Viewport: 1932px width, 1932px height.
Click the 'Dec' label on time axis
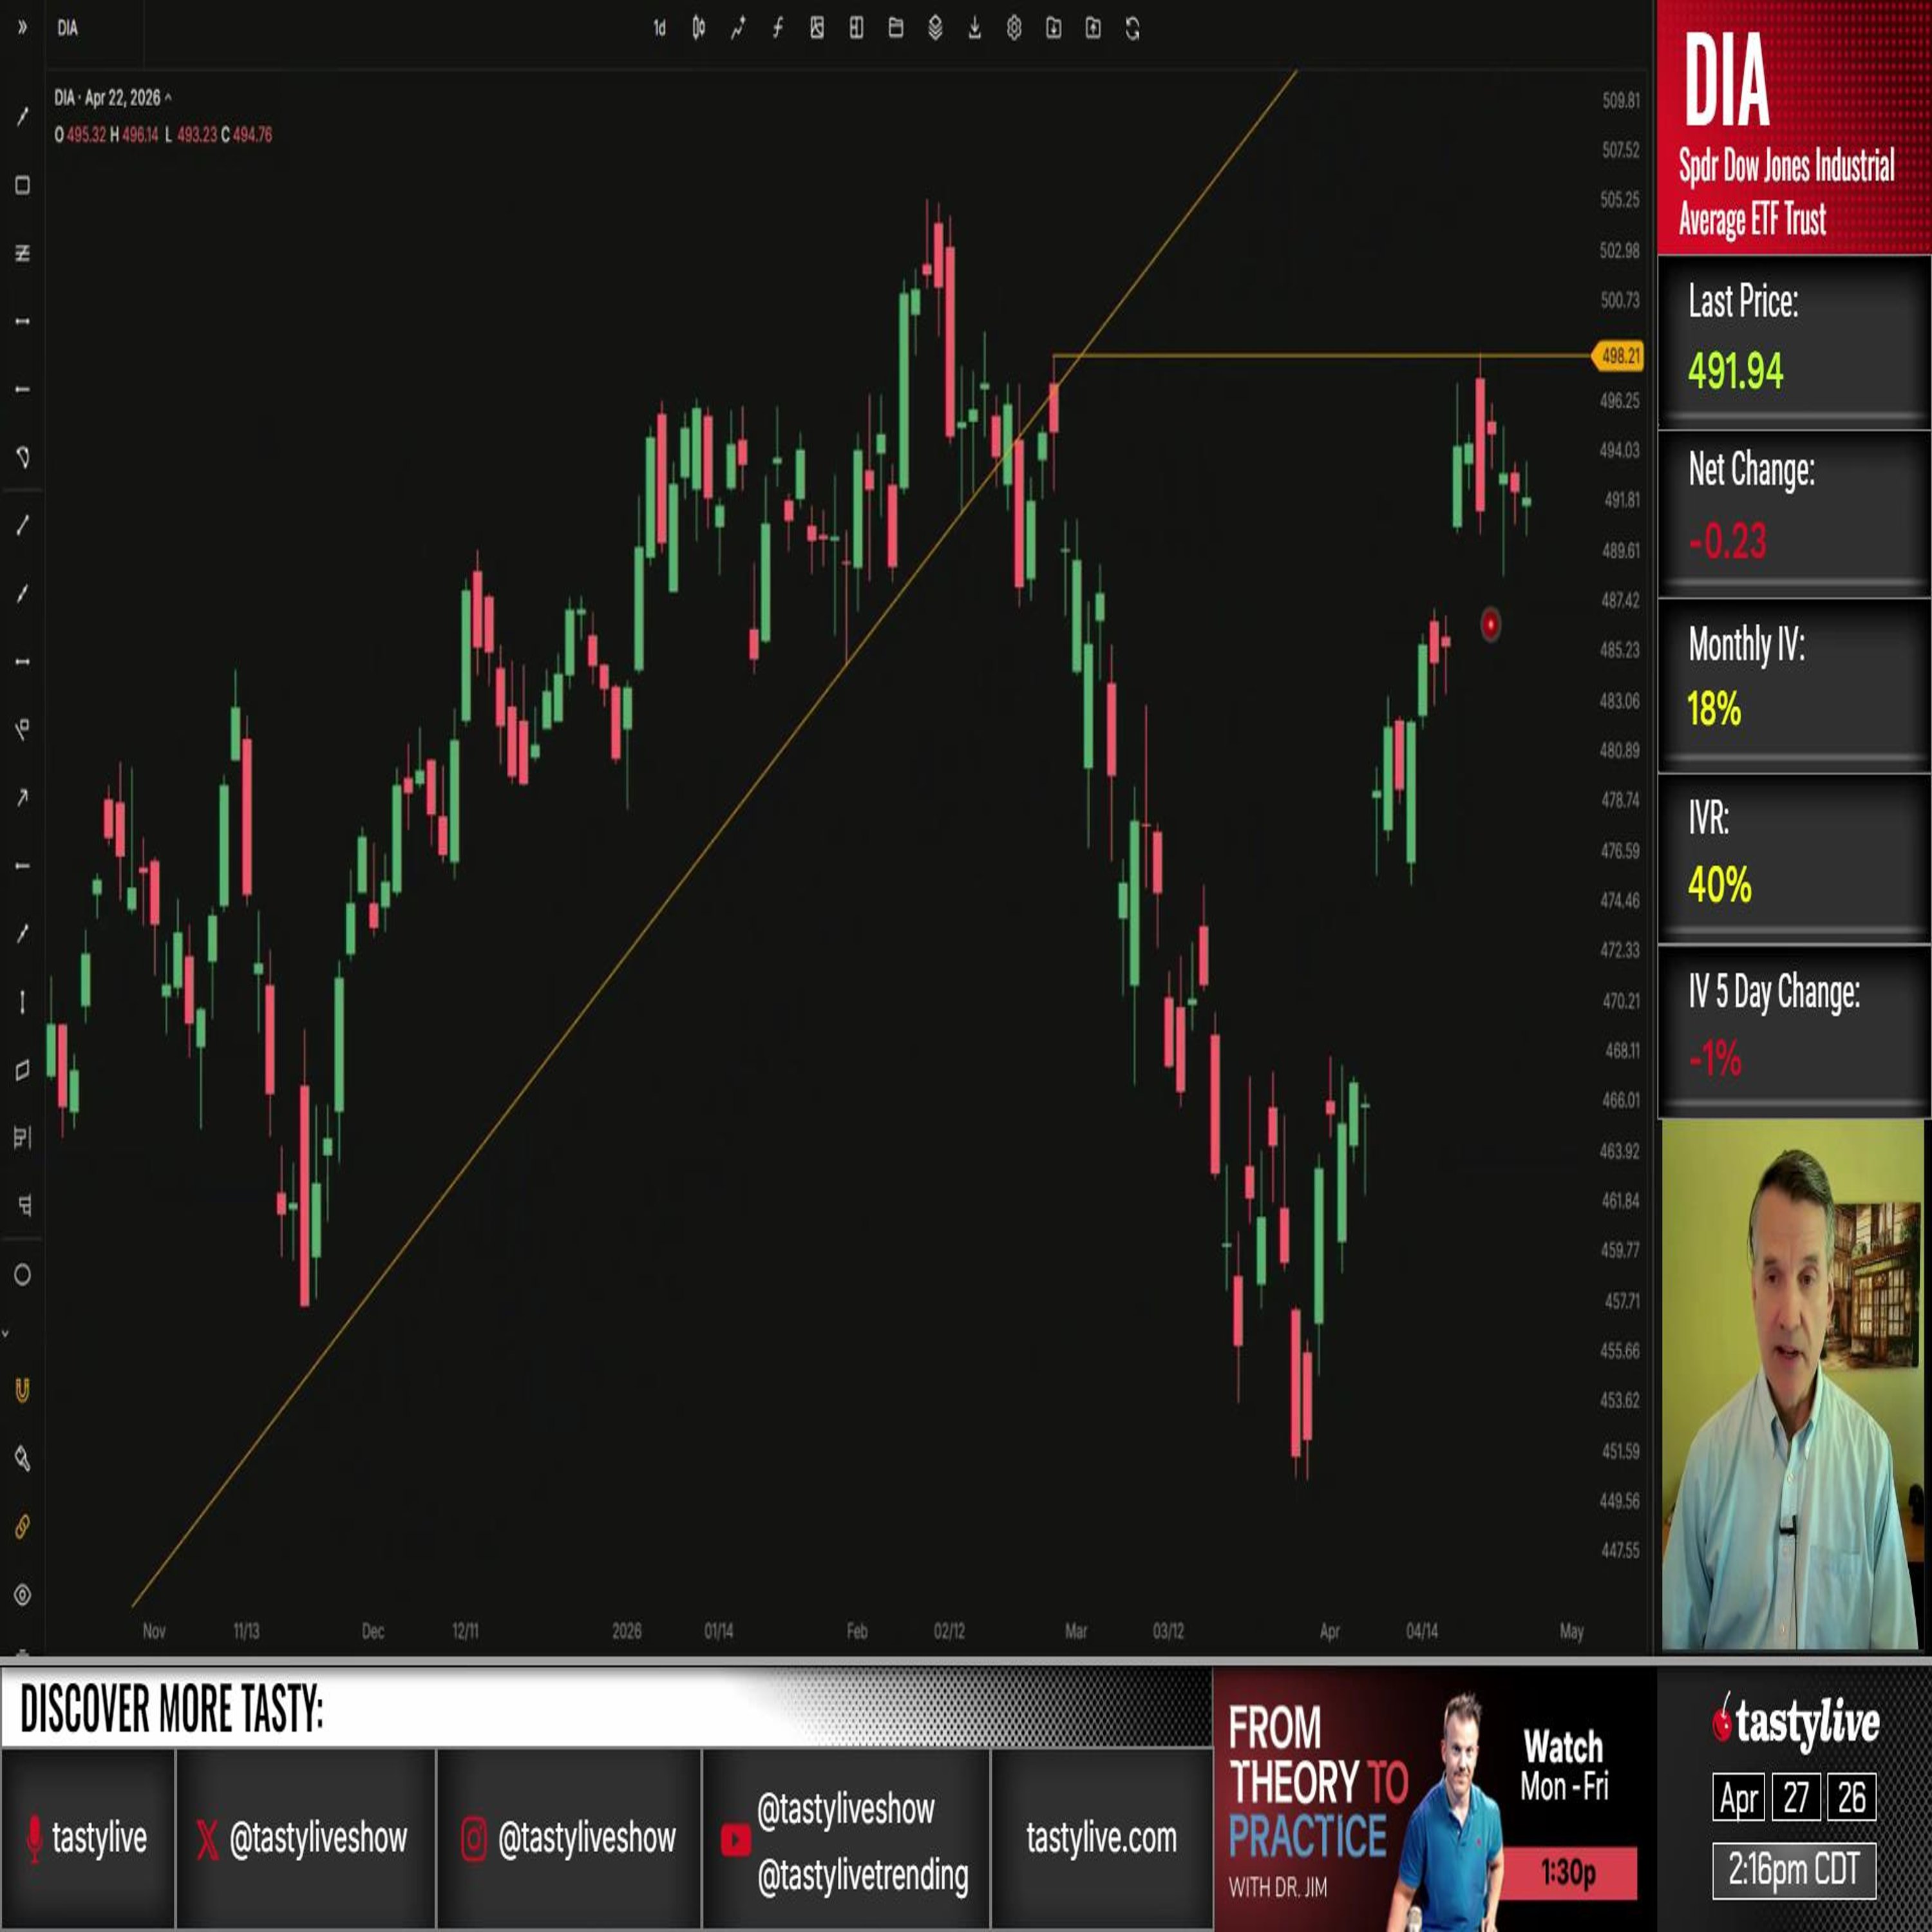(x=373, y=1631)
